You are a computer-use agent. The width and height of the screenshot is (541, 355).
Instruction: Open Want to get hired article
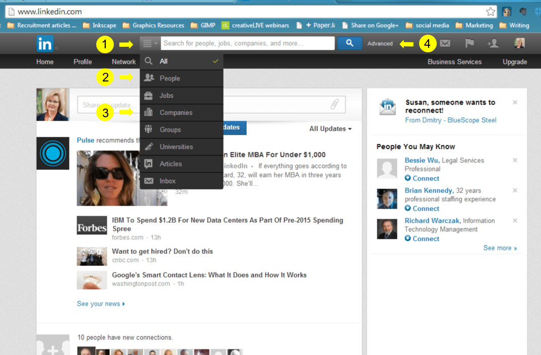pos(162,251)
